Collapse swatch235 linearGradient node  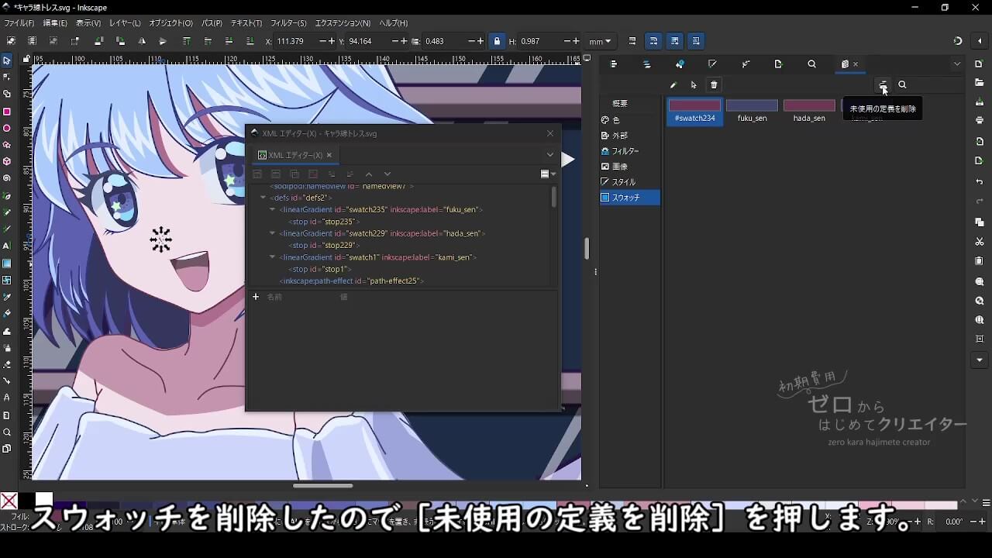(x=273, y=209)
